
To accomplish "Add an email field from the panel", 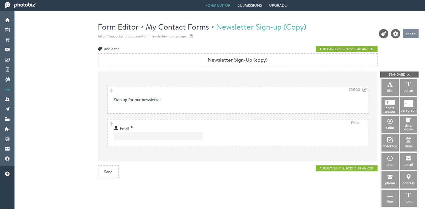I will coord(408,161).
